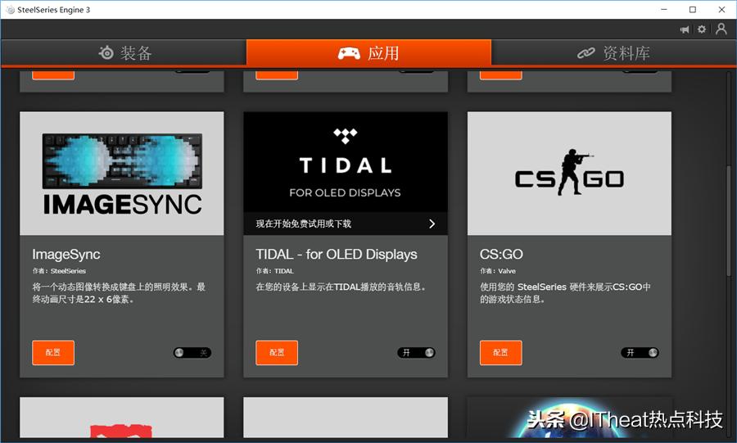Click the CS:GO 配置 button
Image resolution: width=737 pixels, height=443 pixels.
(500, 352)
